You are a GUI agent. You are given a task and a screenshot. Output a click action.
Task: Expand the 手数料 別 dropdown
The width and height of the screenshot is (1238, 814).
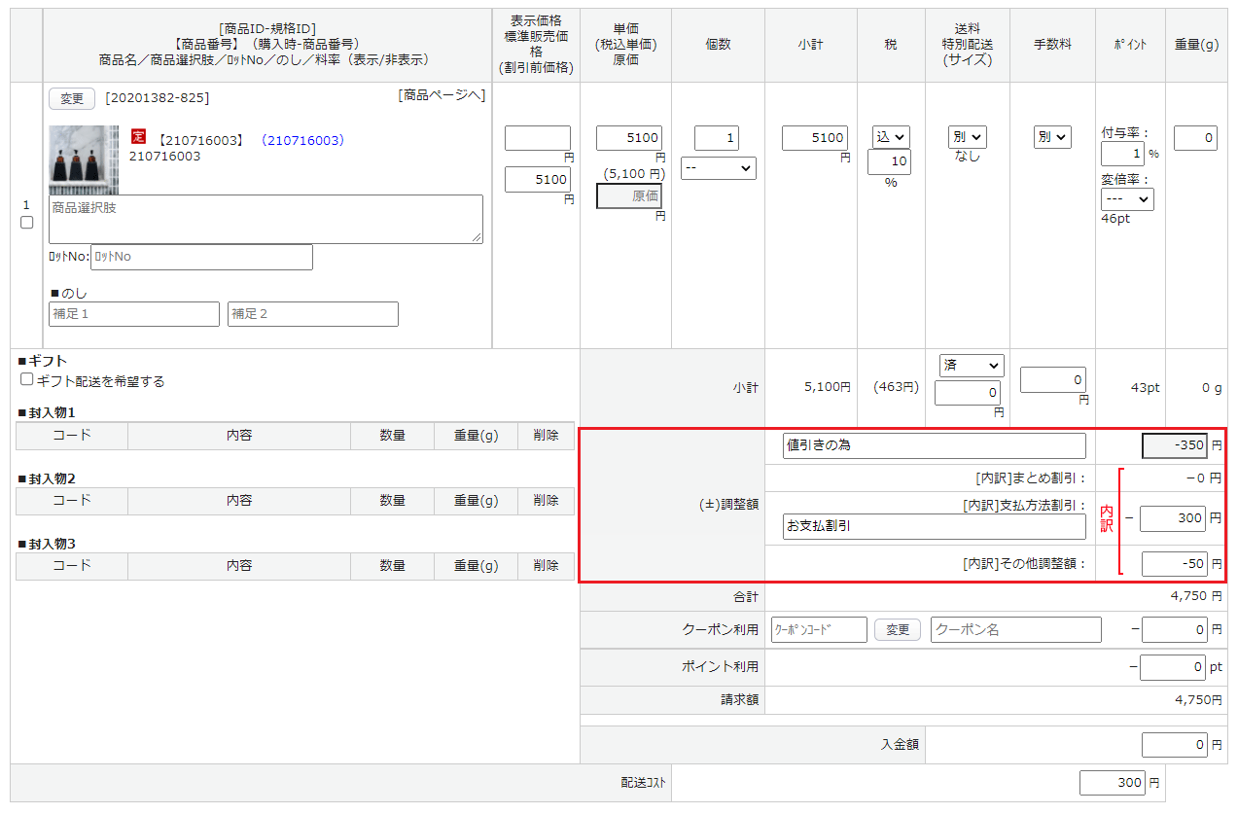tap(1052, 137)
